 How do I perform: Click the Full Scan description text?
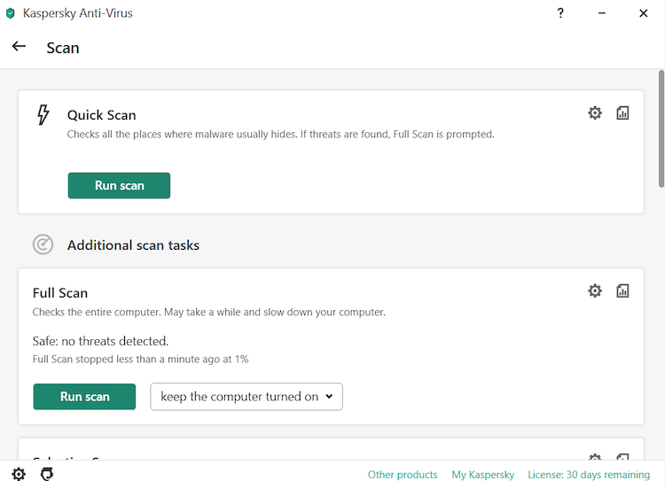(209, 313)
